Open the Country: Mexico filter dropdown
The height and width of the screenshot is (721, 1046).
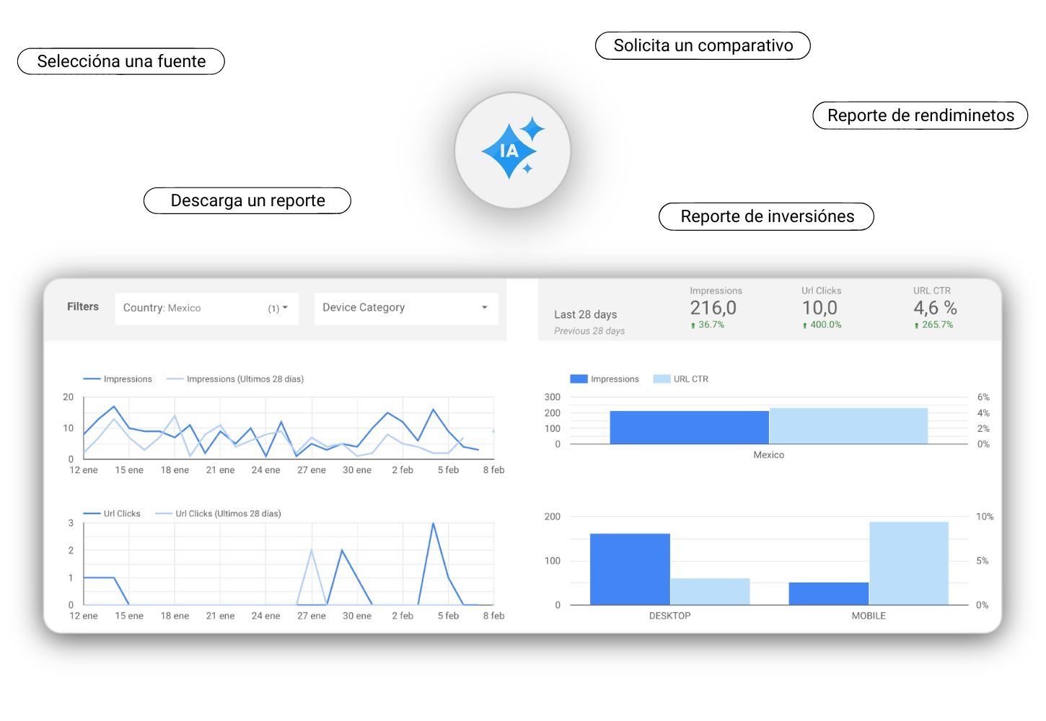(x=206, y=308)
